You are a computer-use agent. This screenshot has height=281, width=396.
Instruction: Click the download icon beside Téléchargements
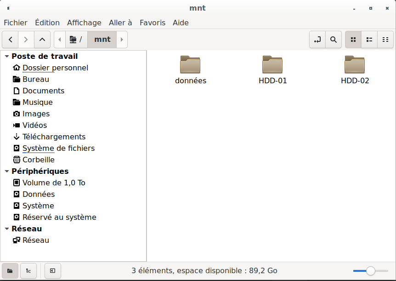(17, 137)
